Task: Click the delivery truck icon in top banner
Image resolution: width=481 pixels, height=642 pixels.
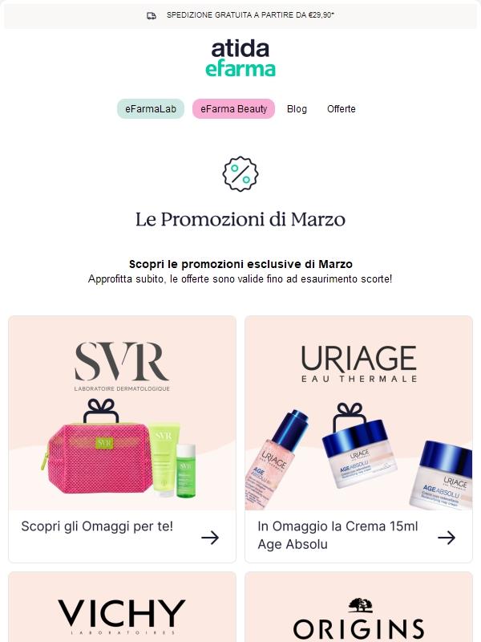Action: click(152, 15)
